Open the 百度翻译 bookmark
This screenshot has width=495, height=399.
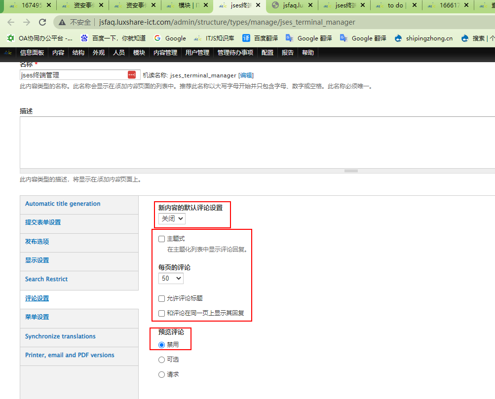click(260, 38)
